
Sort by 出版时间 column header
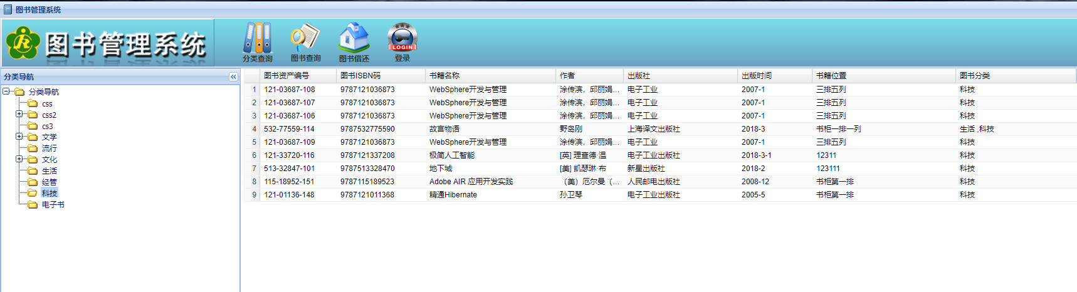tap(775, 75)
